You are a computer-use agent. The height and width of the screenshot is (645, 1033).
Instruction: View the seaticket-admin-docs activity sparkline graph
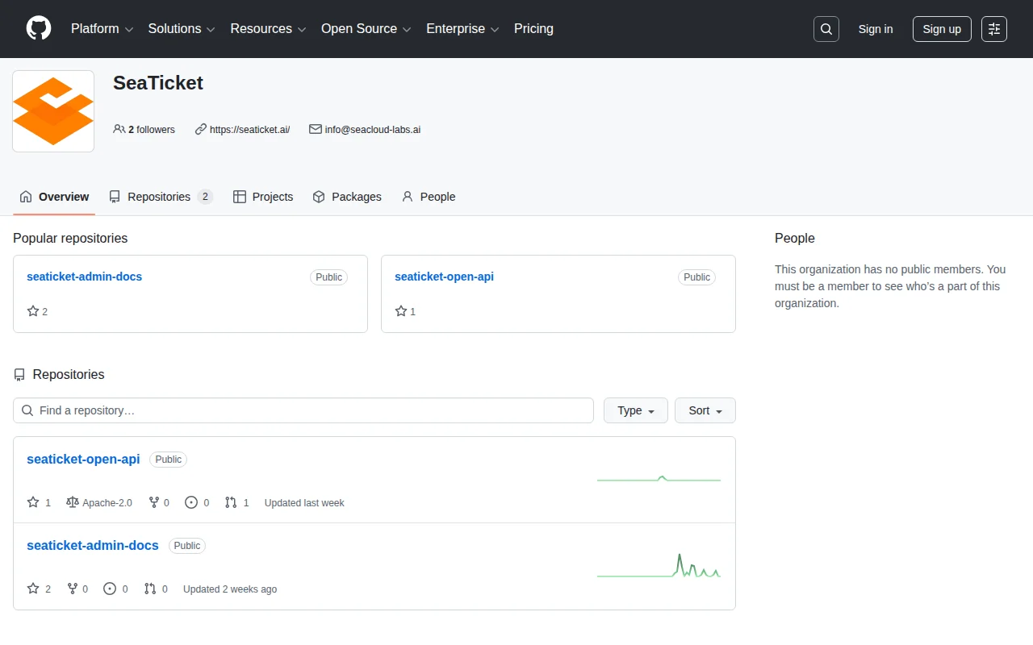[659, 566]
